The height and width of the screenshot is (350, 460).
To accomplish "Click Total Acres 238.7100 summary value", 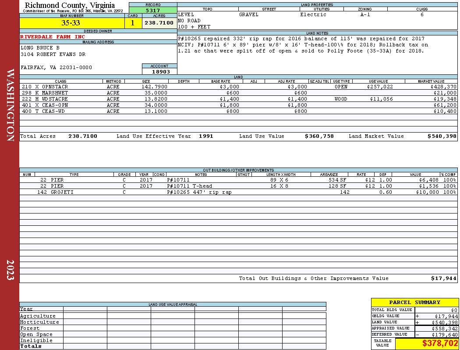I will click(x=83, y=136).
